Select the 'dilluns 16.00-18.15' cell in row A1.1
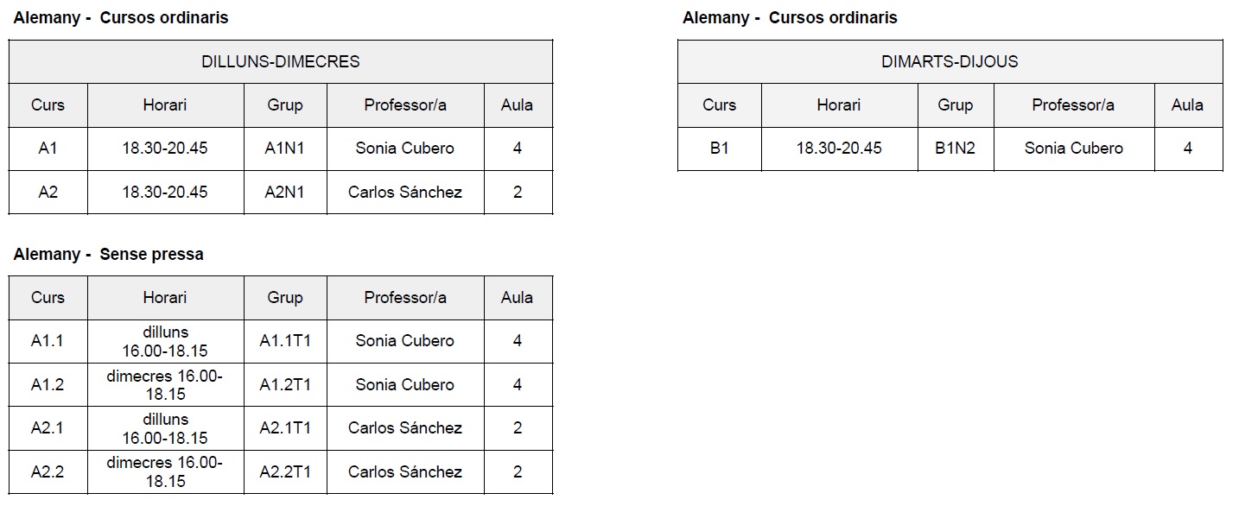The image size is (1239, 506). 165,341
